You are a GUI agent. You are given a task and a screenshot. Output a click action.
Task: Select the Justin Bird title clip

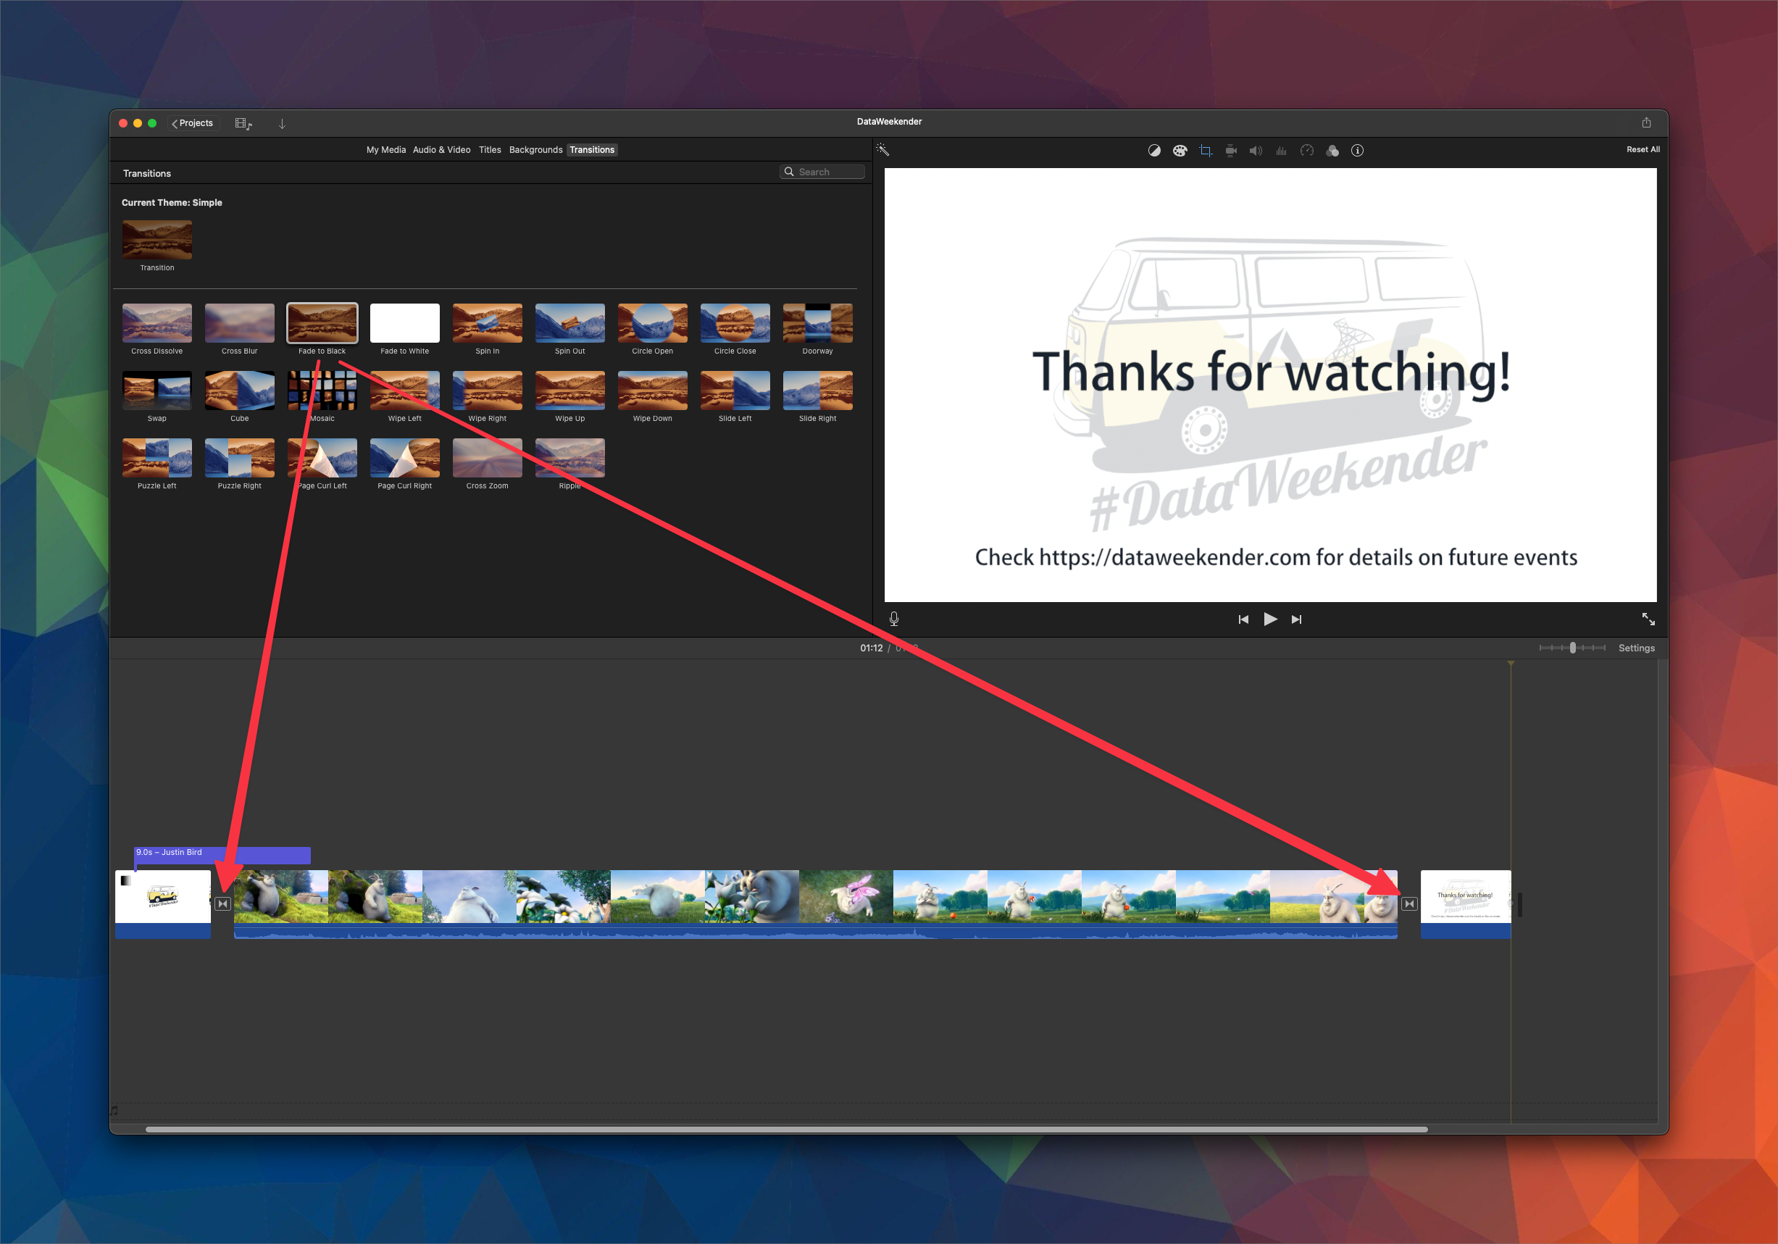point(222,854)
